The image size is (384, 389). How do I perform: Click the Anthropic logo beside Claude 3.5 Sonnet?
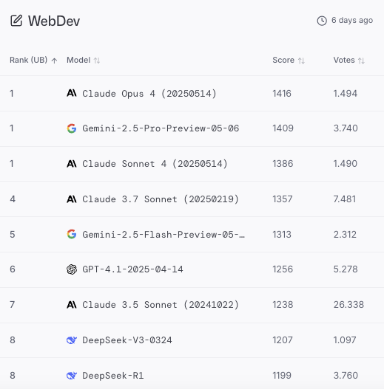click(72, 305)
